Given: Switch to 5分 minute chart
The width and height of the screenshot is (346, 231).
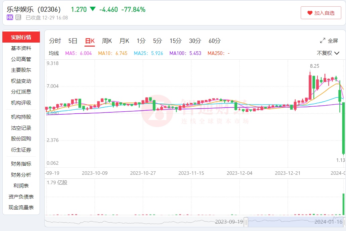Looking at the screenshot, I should [158, 41].
